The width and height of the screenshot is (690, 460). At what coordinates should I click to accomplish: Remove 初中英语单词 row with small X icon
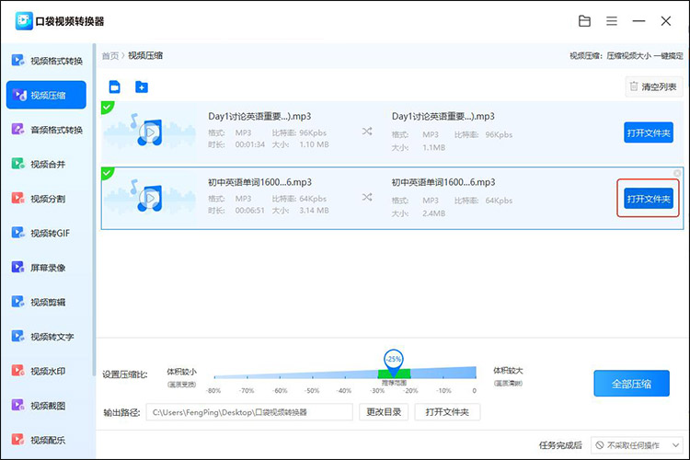click(677, 174)
